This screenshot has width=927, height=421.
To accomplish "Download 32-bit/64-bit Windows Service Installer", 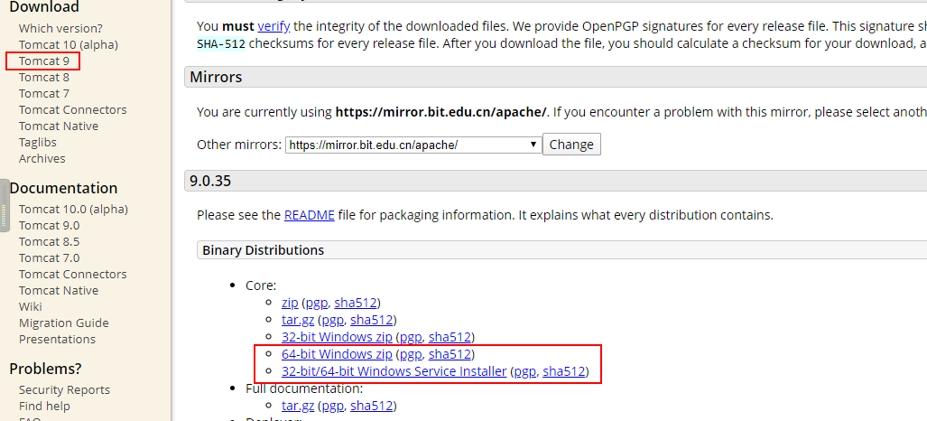I will click(394, 370).
